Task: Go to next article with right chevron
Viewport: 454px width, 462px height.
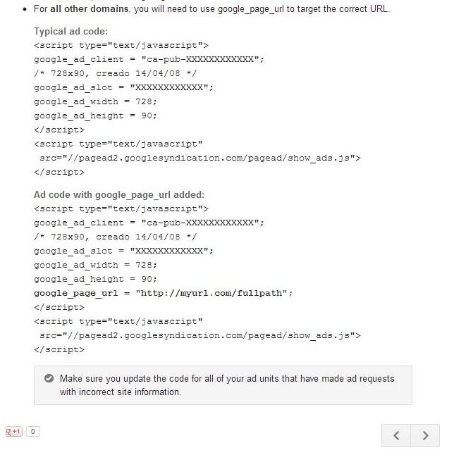Action: click(x=425, y=435)
